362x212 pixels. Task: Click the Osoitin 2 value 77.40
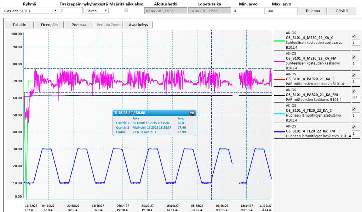coord(182,128)
